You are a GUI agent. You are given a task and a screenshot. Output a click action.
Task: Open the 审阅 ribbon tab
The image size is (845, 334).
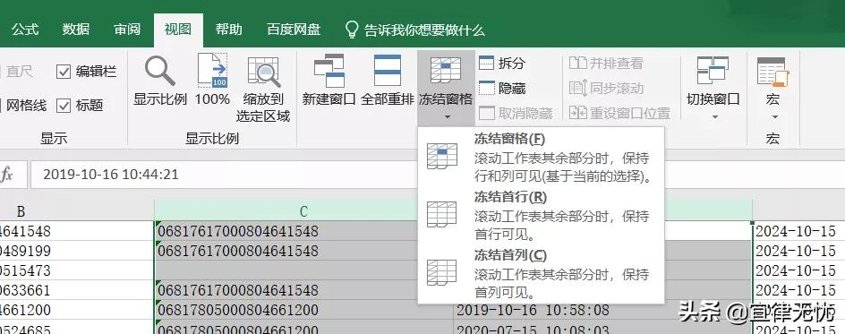(127, 30)
